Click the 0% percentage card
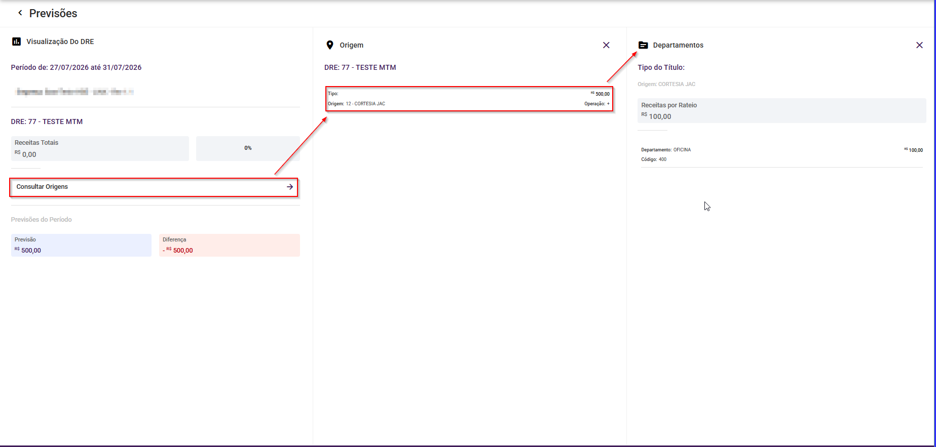Viewport: 936px width, 447px height. 248,148
